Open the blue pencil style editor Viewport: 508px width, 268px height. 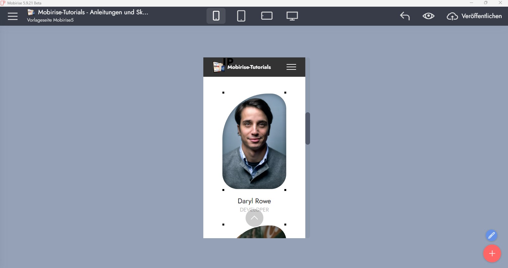coord(491,235)
